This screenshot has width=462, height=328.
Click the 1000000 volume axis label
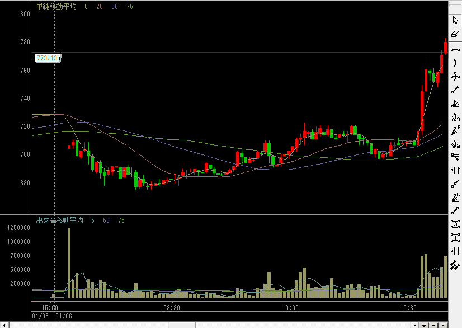click(x=18, y=242)
